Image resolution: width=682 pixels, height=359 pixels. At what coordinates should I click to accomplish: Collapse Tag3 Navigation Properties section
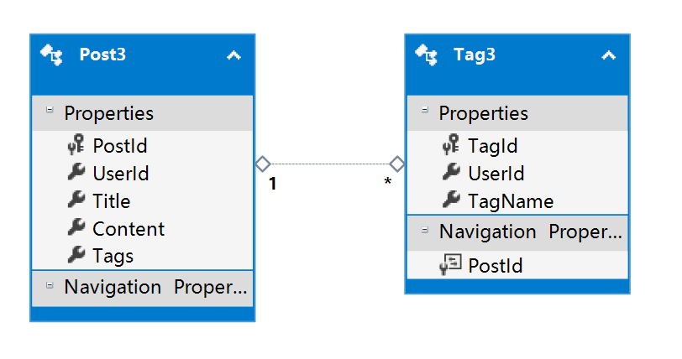pyautogui.click(x=425, y=229)
